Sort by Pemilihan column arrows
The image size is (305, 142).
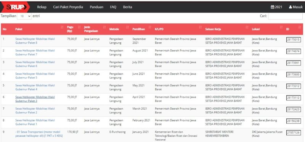point(150,27)
